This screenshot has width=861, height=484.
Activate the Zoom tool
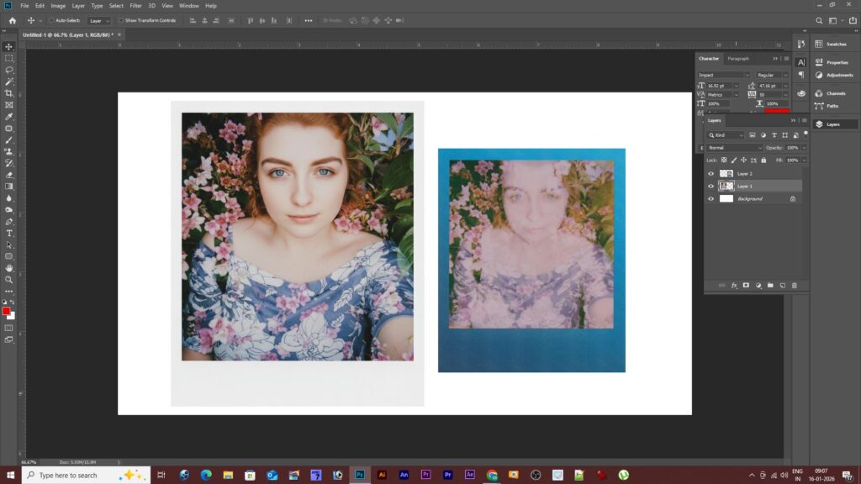pos(9,279)
